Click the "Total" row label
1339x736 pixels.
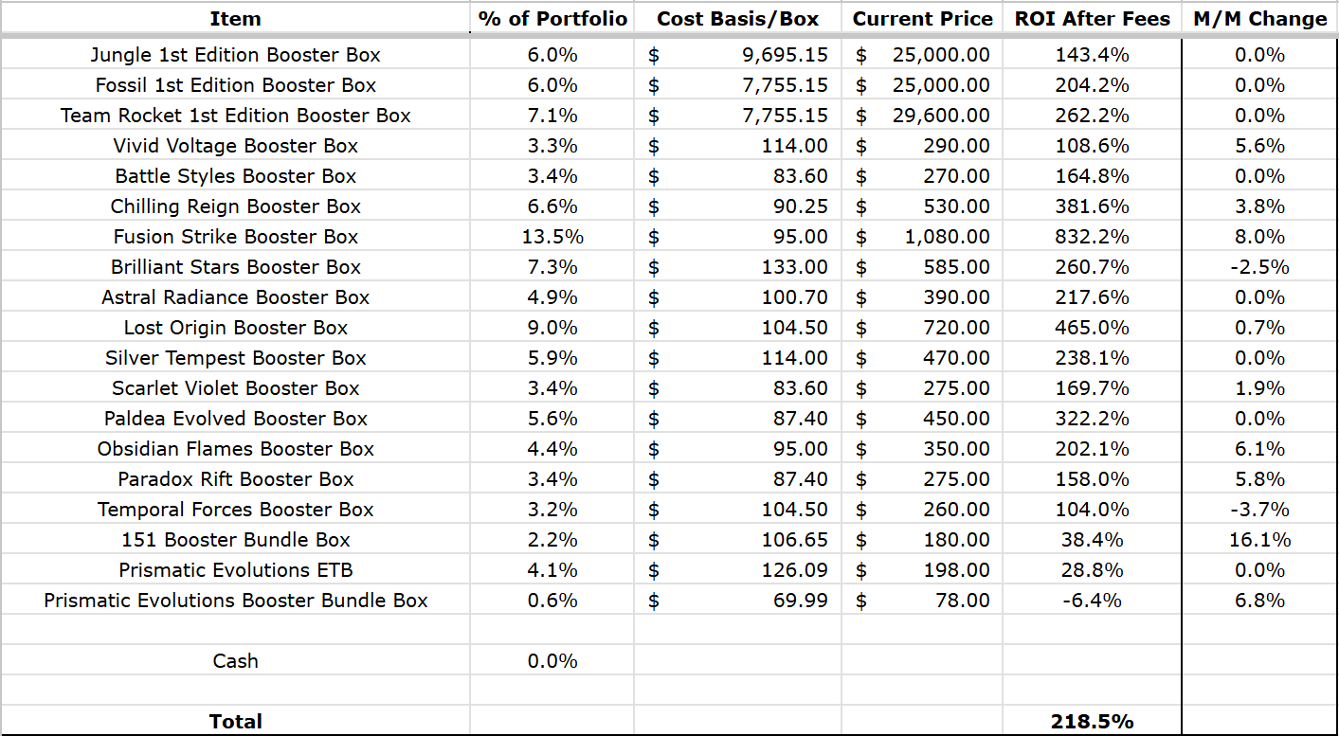click(x=235, y=722)
